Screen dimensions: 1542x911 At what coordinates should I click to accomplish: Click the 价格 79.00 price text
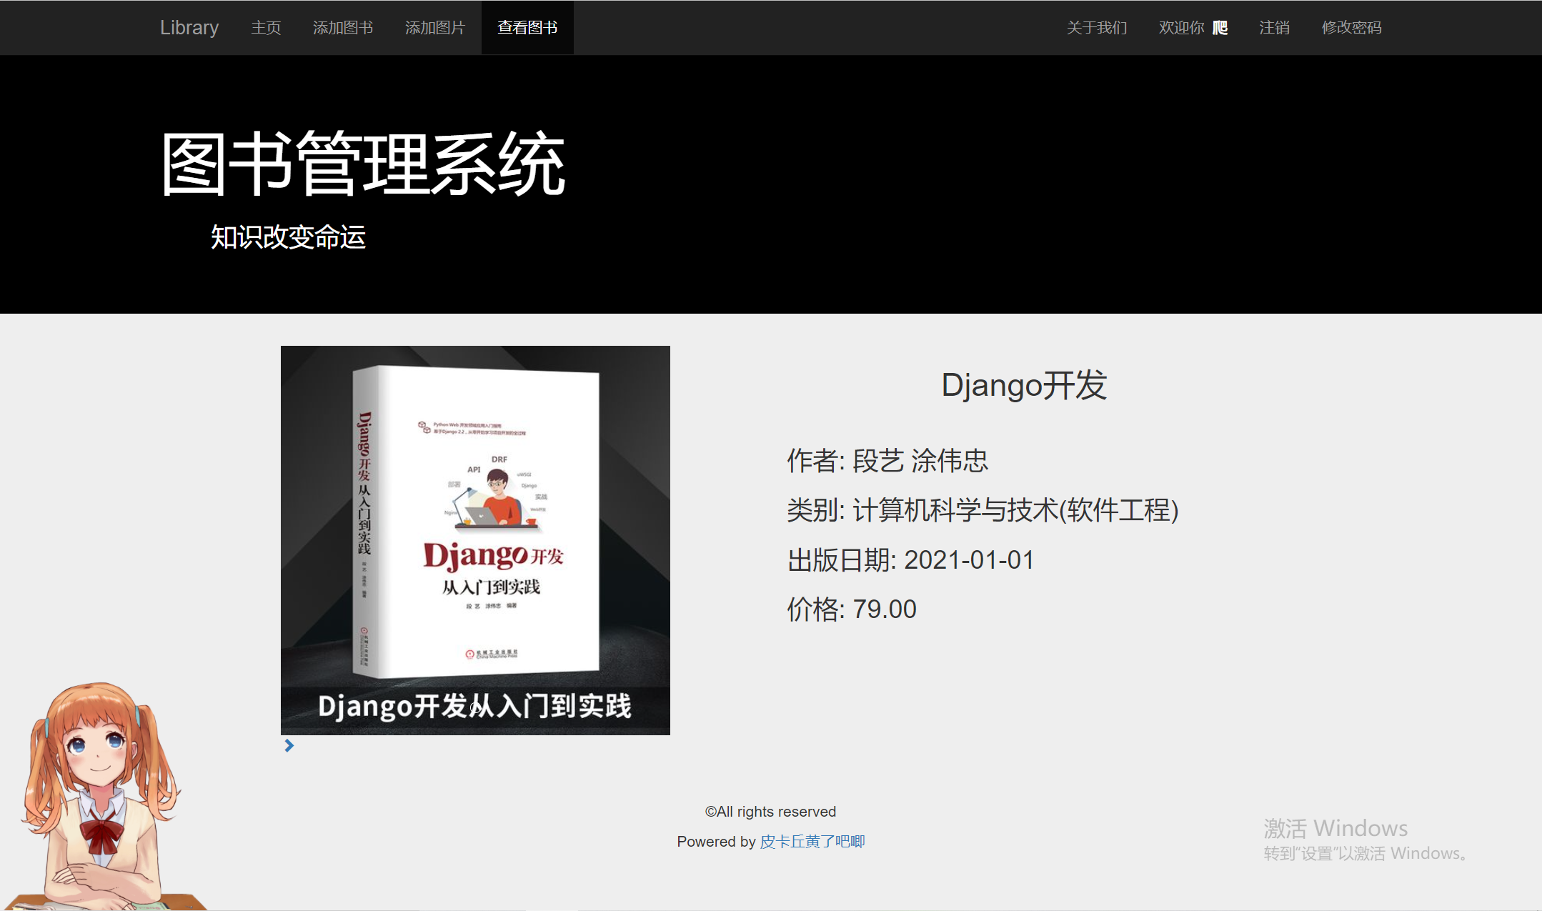[x=852, y=609]
